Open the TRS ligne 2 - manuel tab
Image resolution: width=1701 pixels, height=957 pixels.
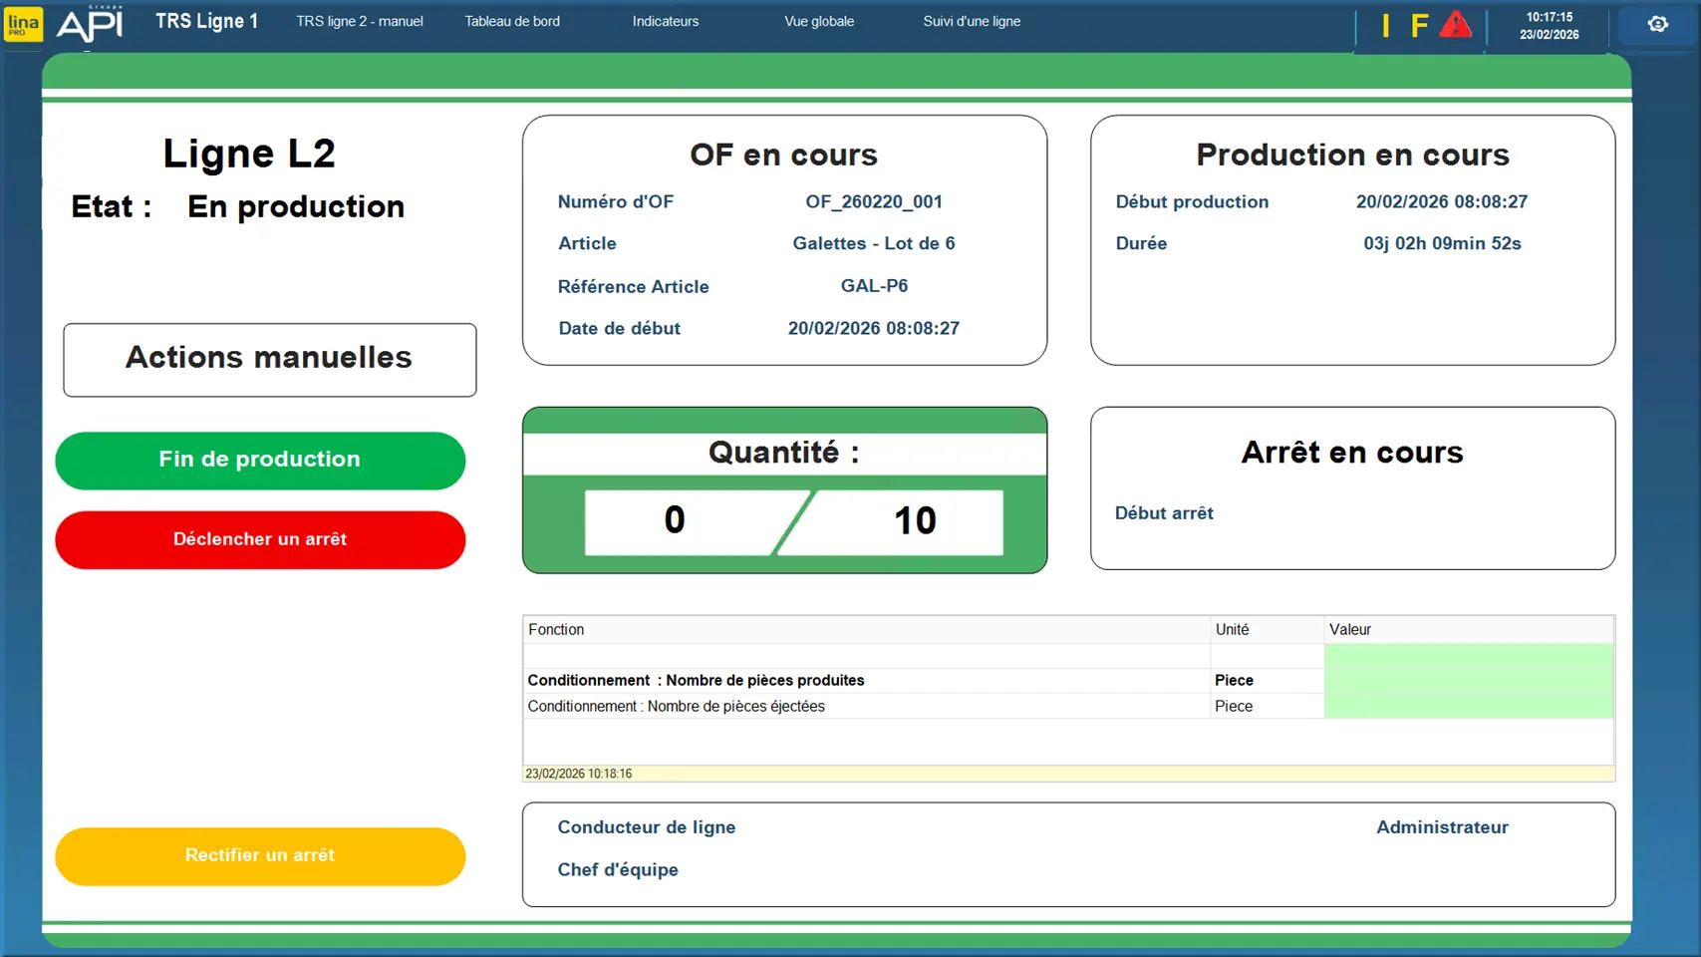pos(359,21)
